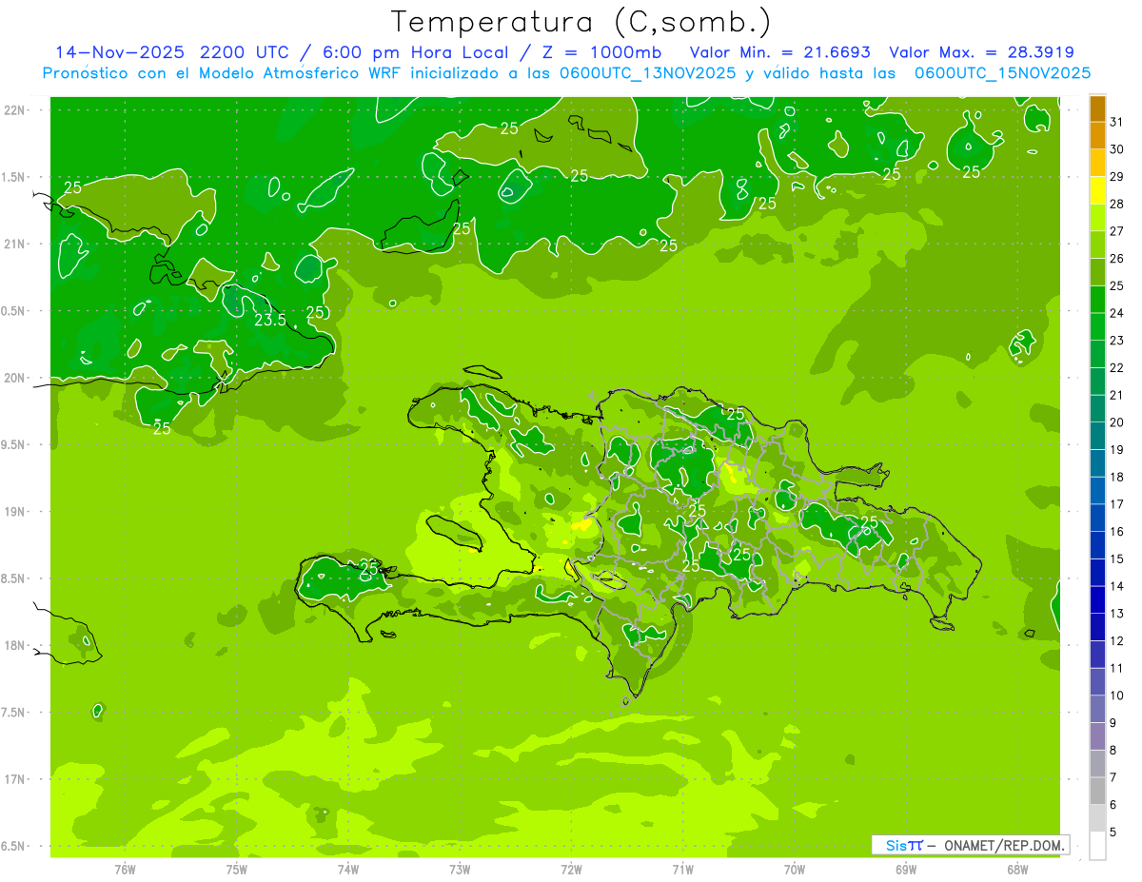Click the title 'Temperatura (C,somb.)'
This screenshot has height=882, width=1142.
581,22
